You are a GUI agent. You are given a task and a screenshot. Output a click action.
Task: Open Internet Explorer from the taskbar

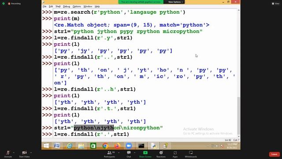coord(69,146)
